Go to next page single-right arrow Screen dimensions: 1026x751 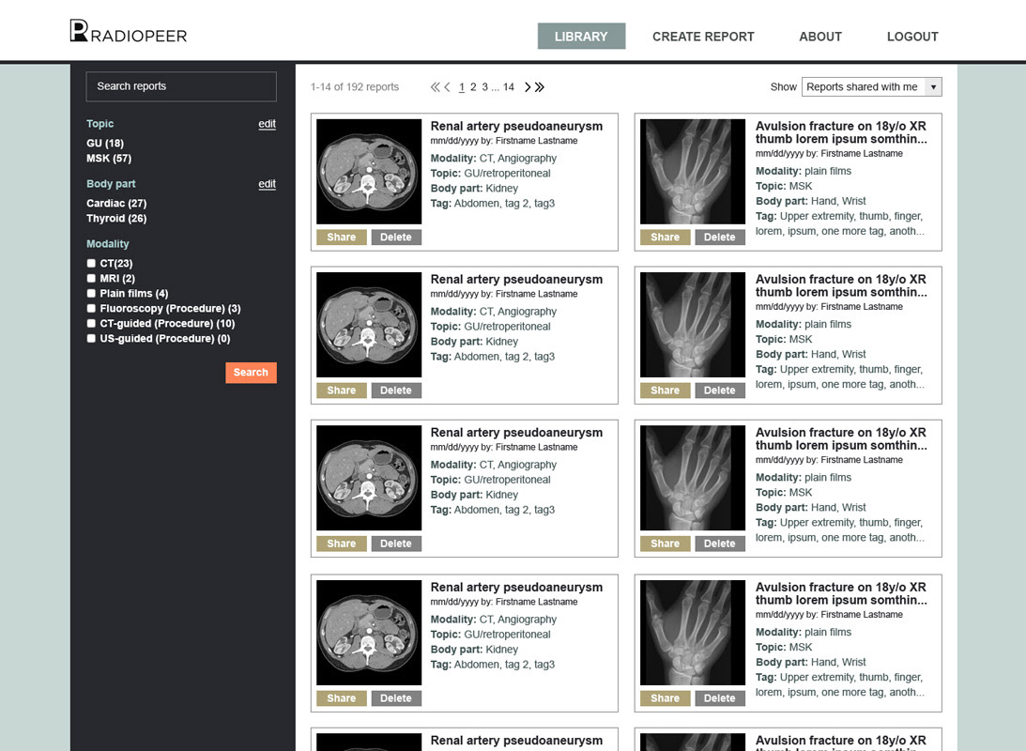coord(528,87)
